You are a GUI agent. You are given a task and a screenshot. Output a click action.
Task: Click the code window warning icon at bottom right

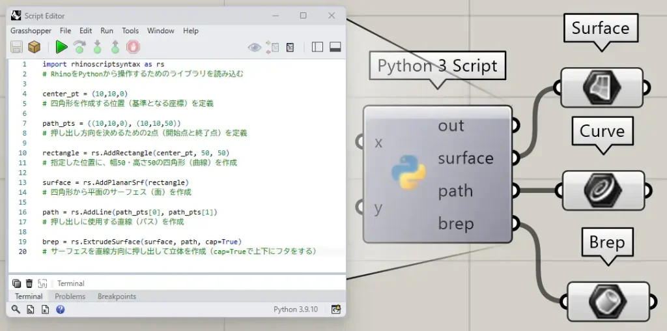point(336,309)
